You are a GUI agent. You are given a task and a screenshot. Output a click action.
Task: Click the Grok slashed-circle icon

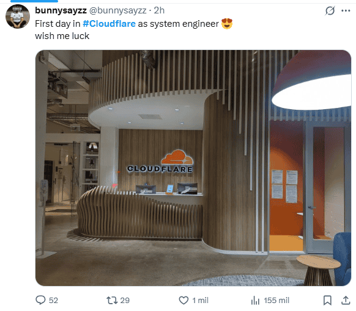[x=330, y=10]
